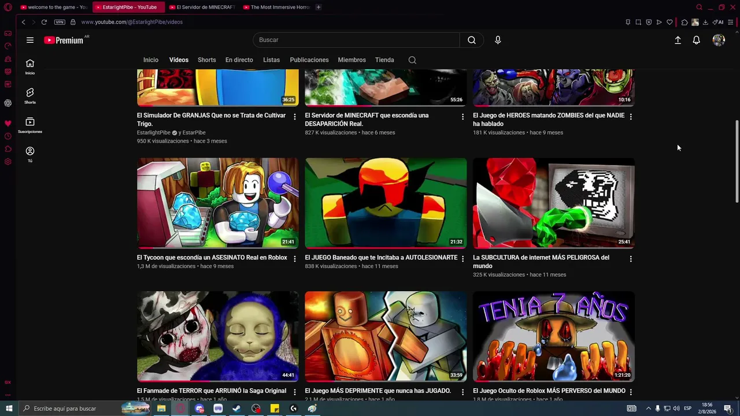Open Suscripciones in the YouTube mini sidebar

[x=30, y=125]
